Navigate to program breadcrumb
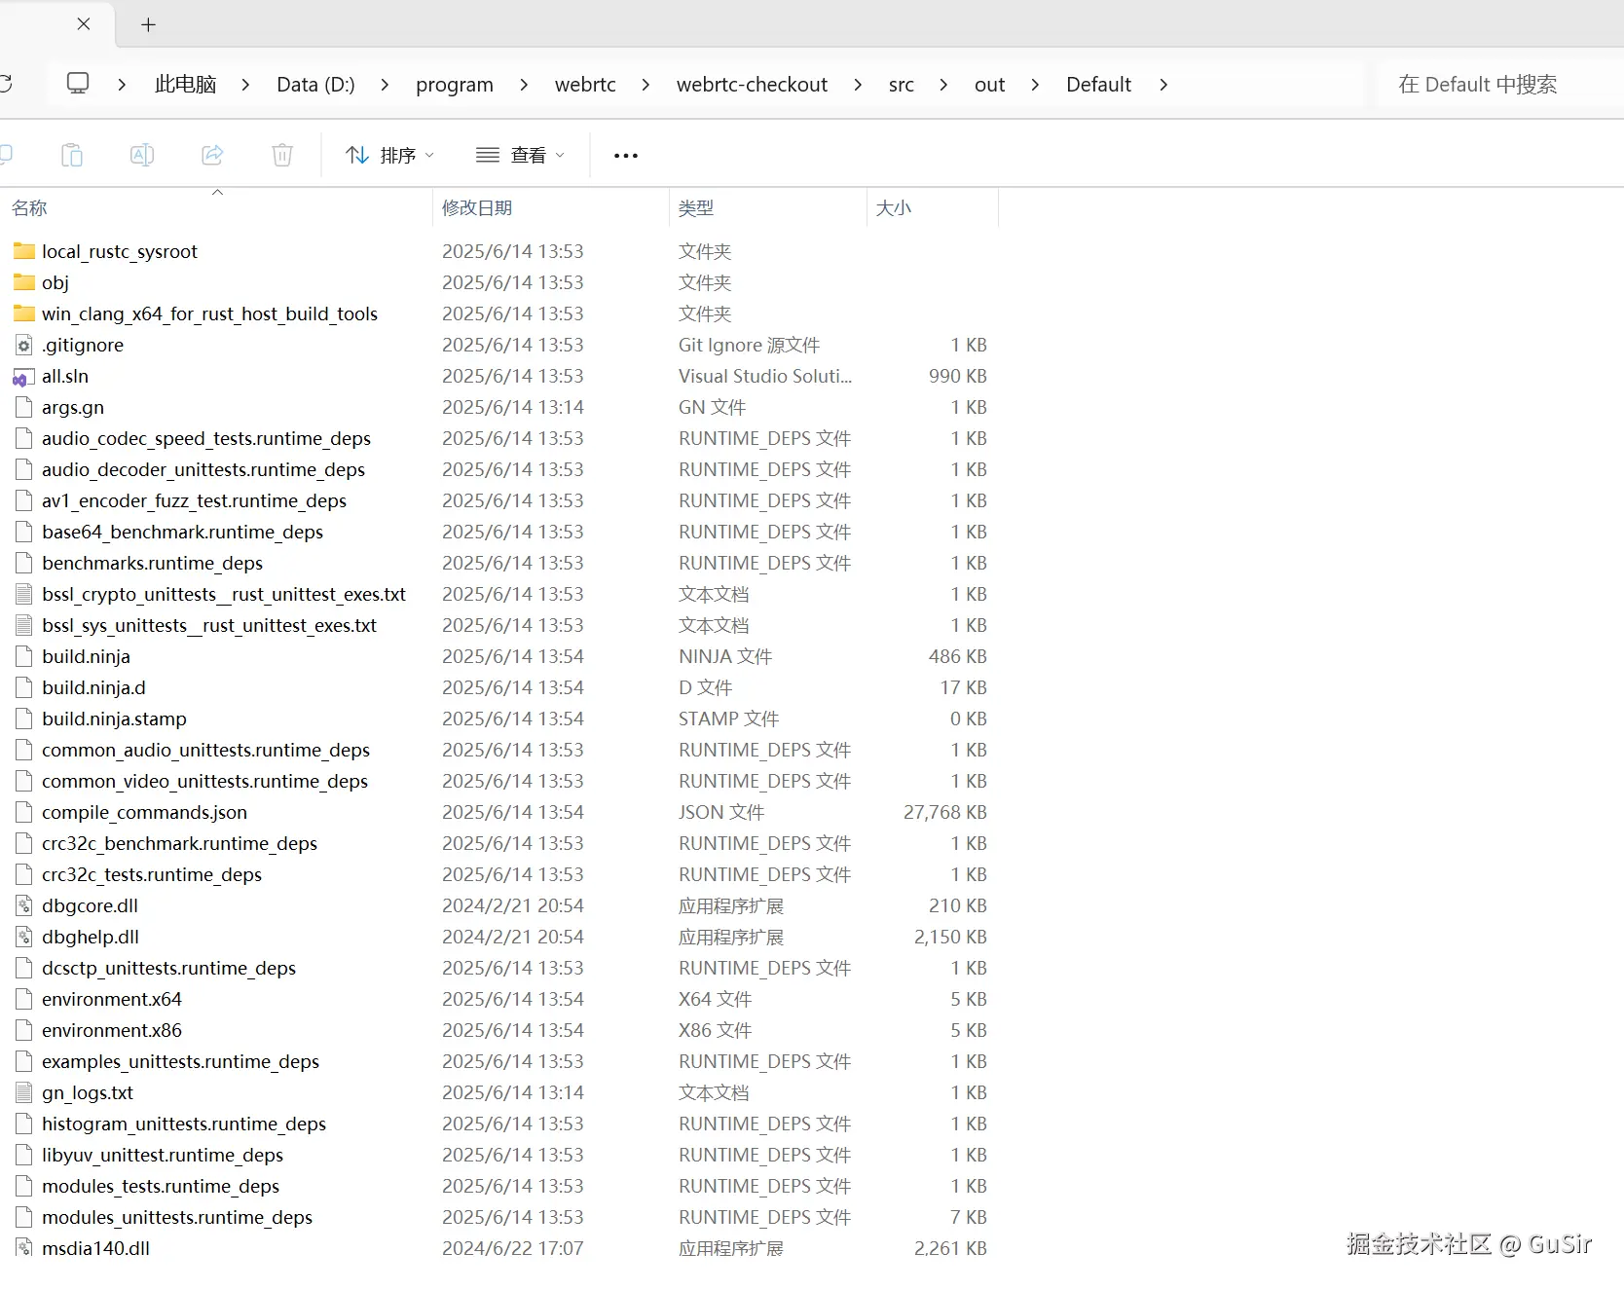The height and width of the screenshot is (1290, 1624). point(455,85)
